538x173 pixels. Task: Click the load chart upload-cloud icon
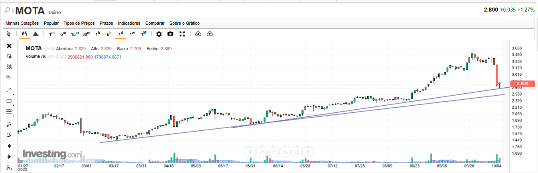point(210,34)
